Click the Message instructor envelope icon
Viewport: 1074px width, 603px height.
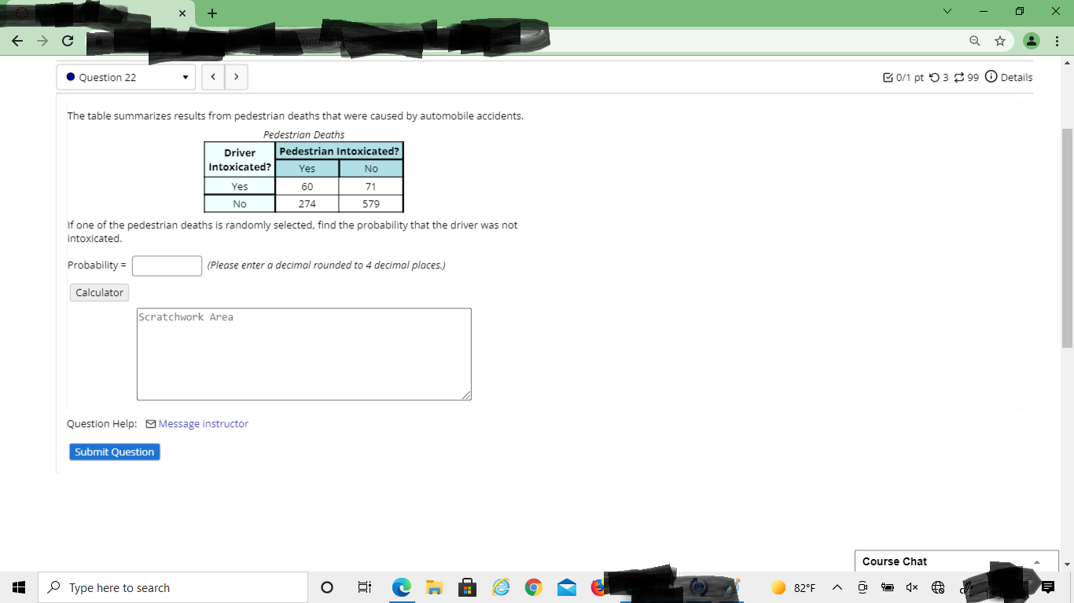pos(150,423)
